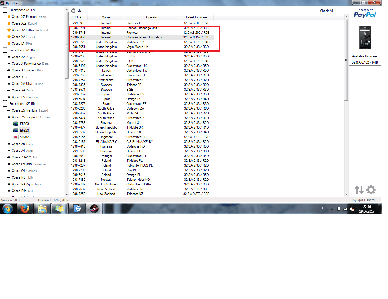Click the Japan flag icon beside SO-02H
This screenshot has width=388, height=299.
[x=16, y=137]
